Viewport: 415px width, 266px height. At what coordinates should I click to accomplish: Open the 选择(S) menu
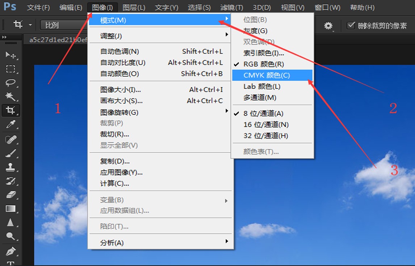tap(199, 7)
